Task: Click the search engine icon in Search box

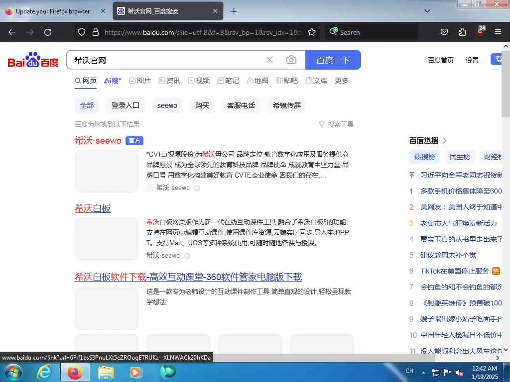Action: (x=333, y=31)
